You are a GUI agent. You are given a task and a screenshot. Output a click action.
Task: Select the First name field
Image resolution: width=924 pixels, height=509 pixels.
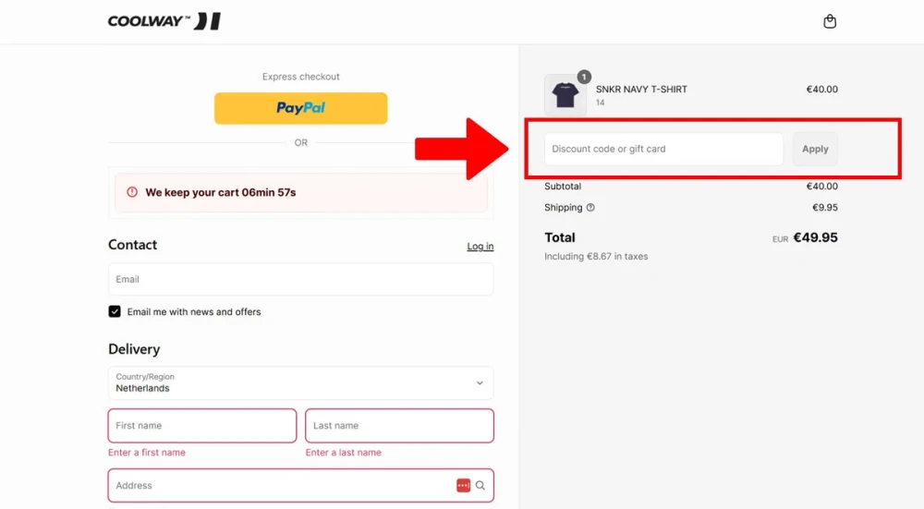coord(202,425)
